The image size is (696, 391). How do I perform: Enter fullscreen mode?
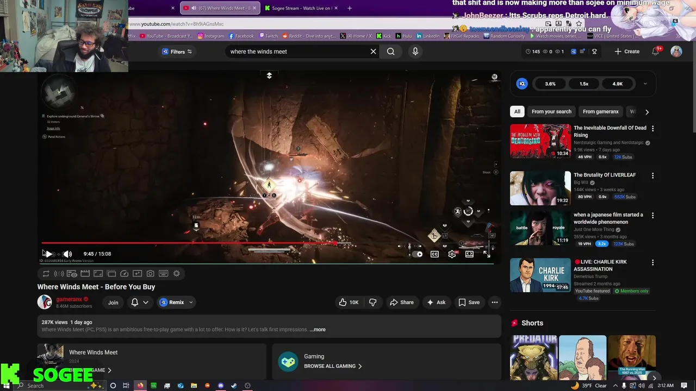pos(487,254)
